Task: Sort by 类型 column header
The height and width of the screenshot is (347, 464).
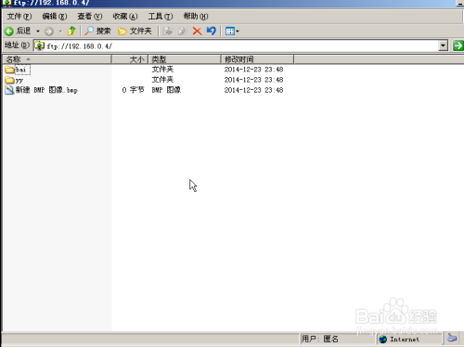Action: [x=185, y=59]
